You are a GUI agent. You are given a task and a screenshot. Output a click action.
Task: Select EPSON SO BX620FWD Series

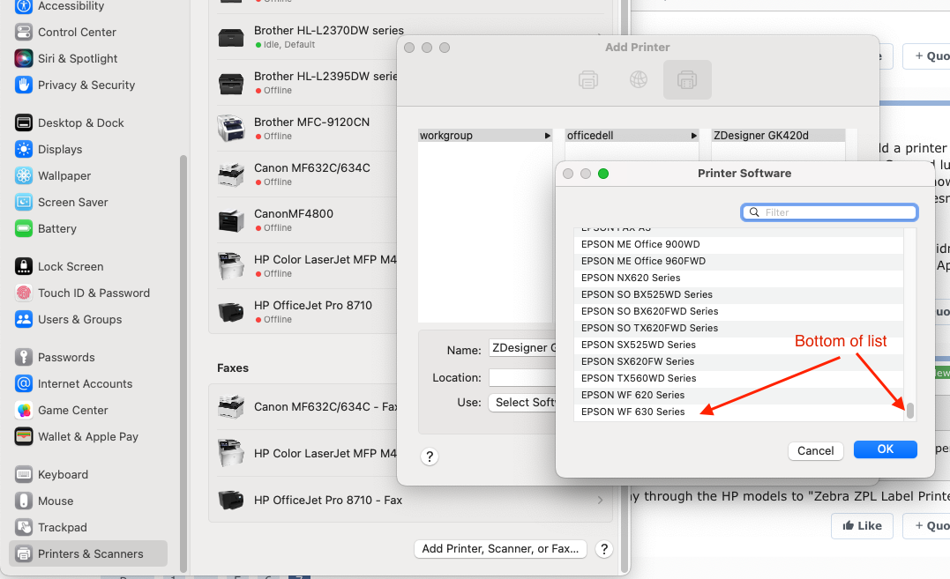[x=738, y=312]
